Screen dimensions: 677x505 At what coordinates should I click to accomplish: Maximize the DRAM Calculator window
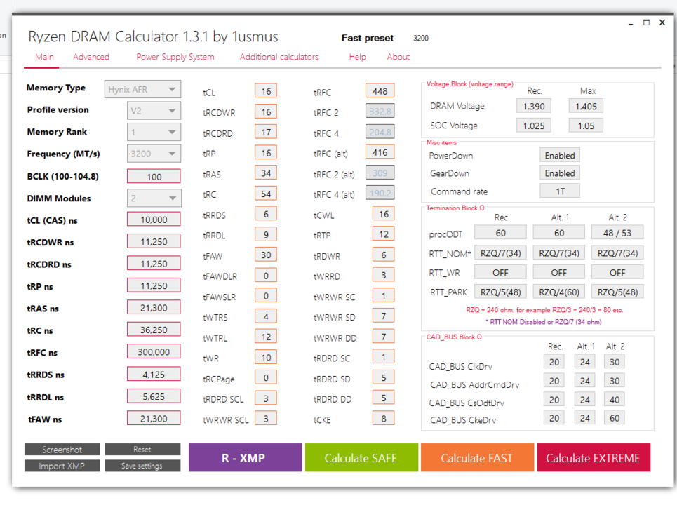646,22
